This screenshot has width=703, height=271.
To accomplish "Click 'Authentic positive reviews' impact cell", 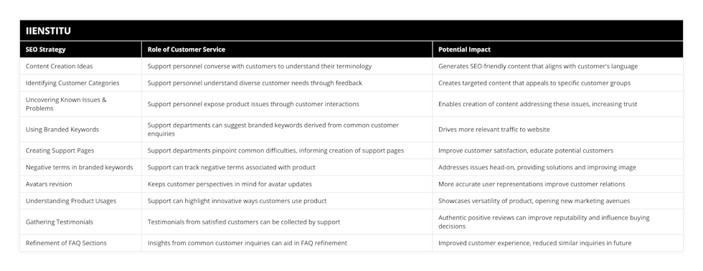I will [x=558, y=222].
